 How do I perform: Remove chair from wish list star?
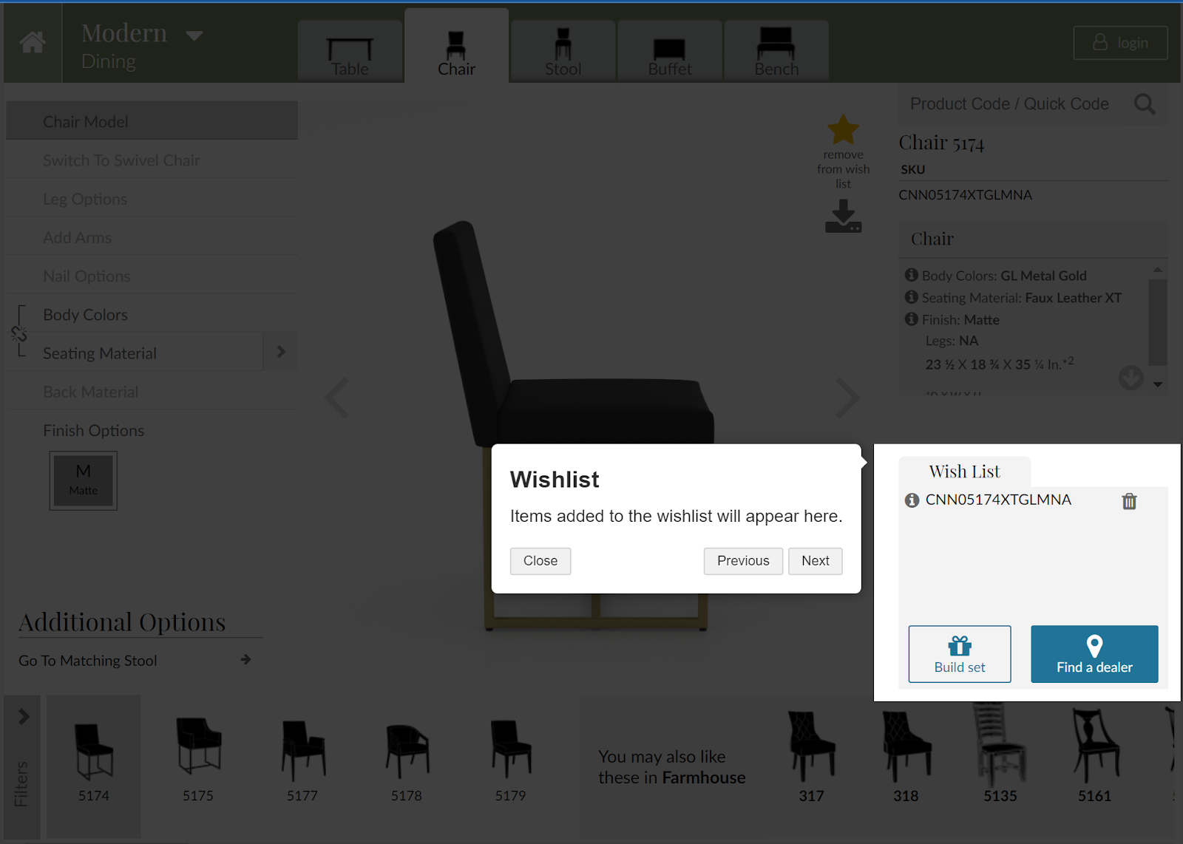point(843,130)
